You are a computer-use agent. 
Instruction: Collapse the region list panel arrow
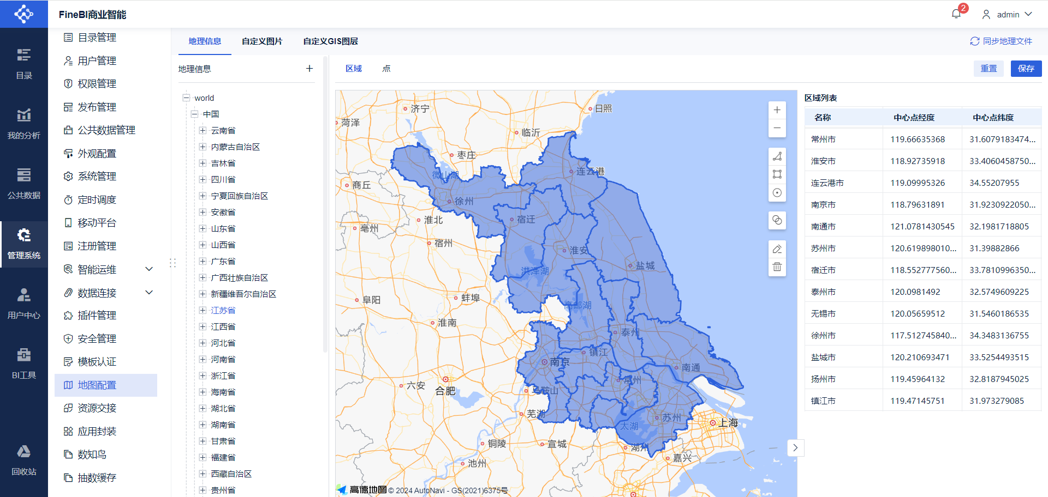coord(795,447)
